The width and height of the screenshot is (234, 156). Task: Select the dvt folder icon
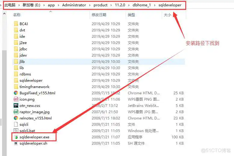16,30
